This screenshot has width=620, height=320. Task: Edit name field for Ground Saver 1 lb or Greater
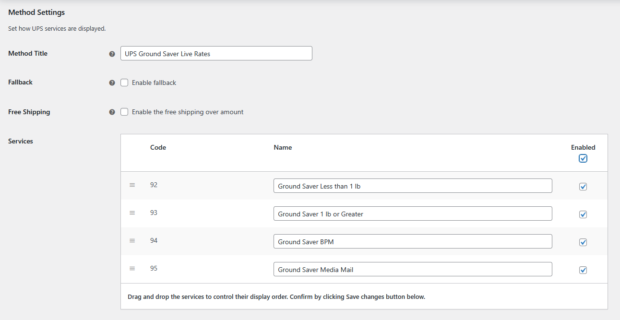click(413, 213)
